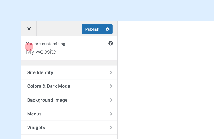Click the gray divider strip above Site Identity
214x139 pixels.
click(x=70, y=63)
